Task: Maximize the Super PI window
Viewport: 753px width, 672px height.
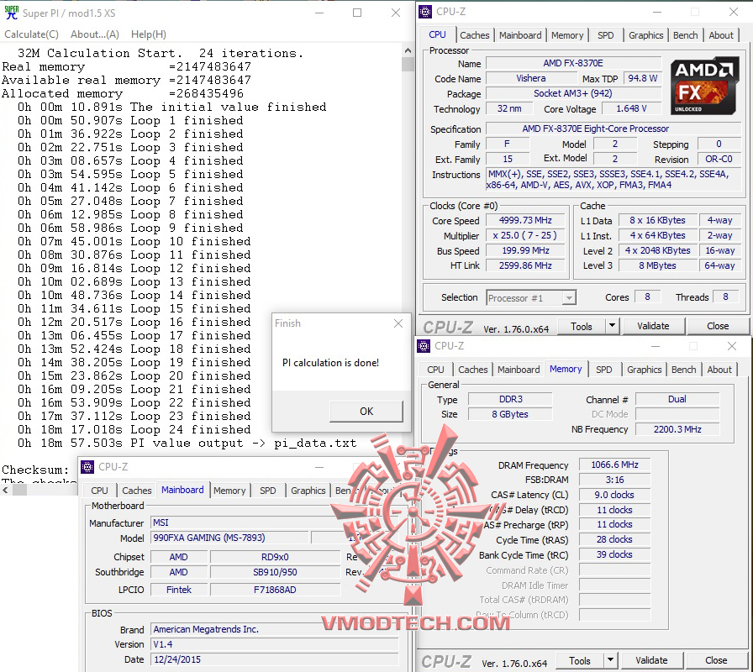Action: 357,13
